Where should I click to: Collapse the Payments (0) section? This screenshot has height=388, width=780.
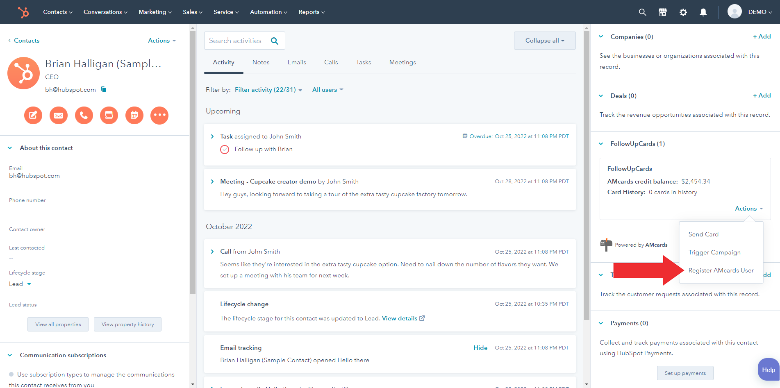[x=601, y=323]
